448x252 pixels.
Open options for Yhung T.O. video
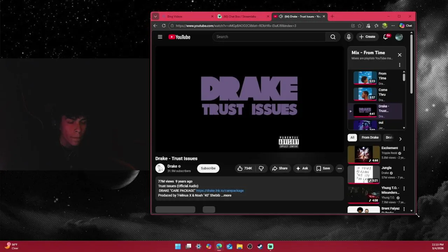pyautogui.click(x=404, y=188)
